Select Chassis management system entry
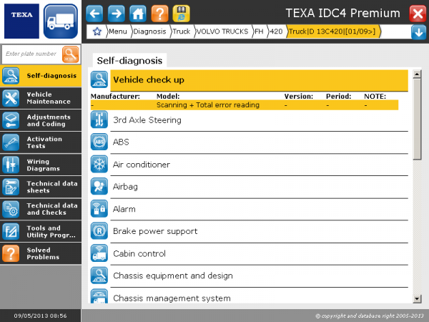Screen dimensions: 429x322 point(259,296)
